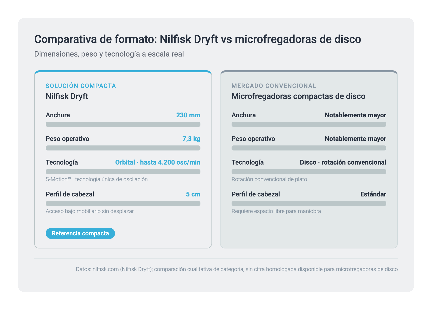Select 'Microfregadoras compactas de disco' heading
This screenshot has height=310, width=432.
click(x=298, y=96)
